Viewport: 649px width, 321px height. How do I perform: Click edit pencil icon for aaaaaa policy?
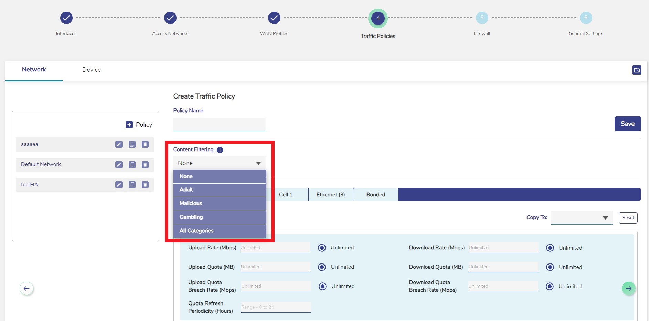click(119, 144)
